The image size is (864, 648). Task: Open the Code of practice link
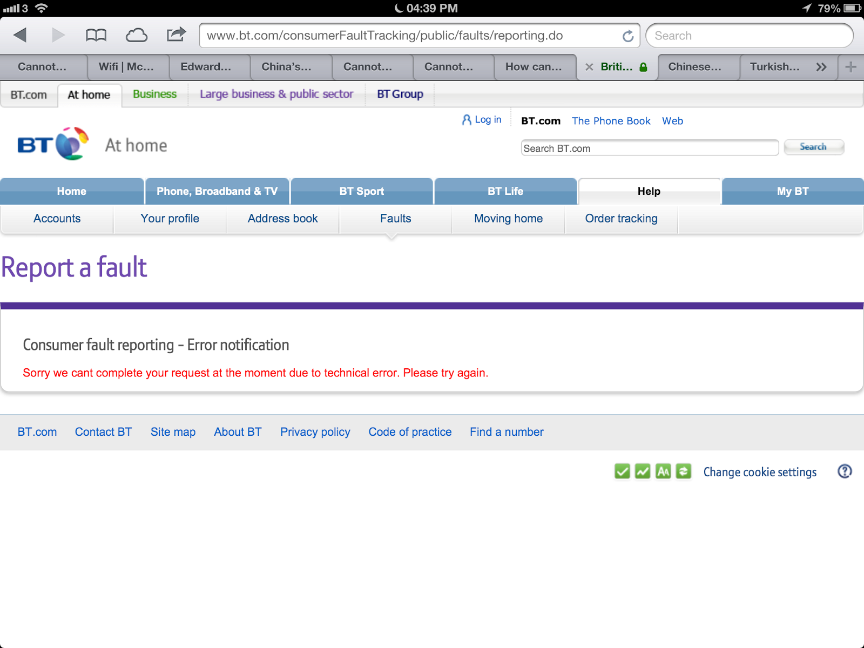click(x=410, y=432)
